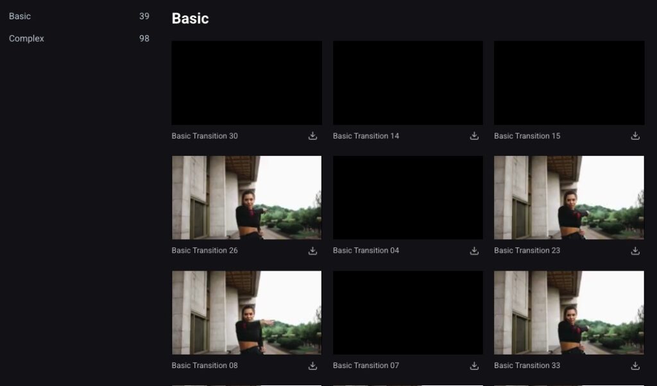Download Basic Transition 04
The width and height of the screenshot is (657, 386).
tap(474, 251)
